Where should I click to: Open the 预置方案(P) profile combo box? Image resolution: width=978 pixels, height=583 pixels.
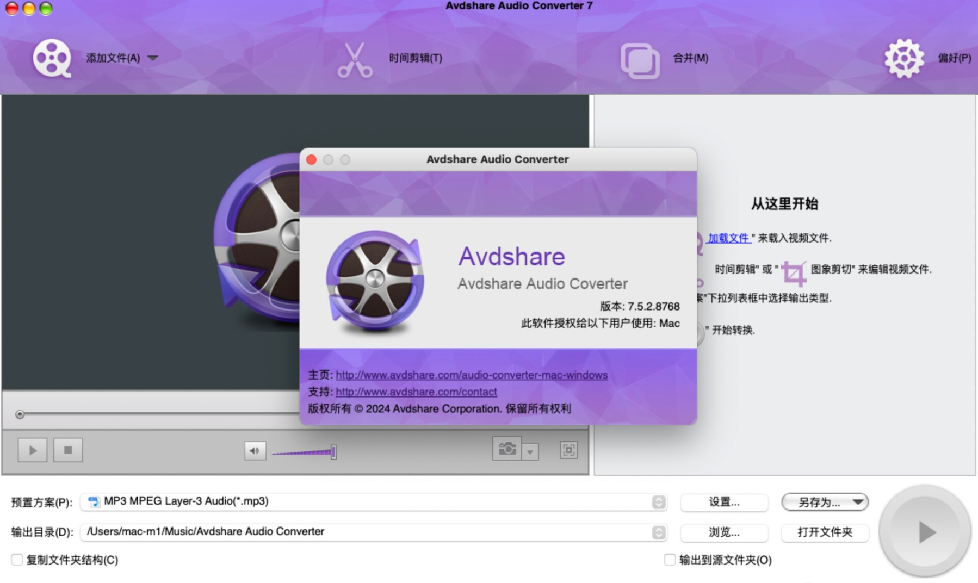[x=374, y=501]
